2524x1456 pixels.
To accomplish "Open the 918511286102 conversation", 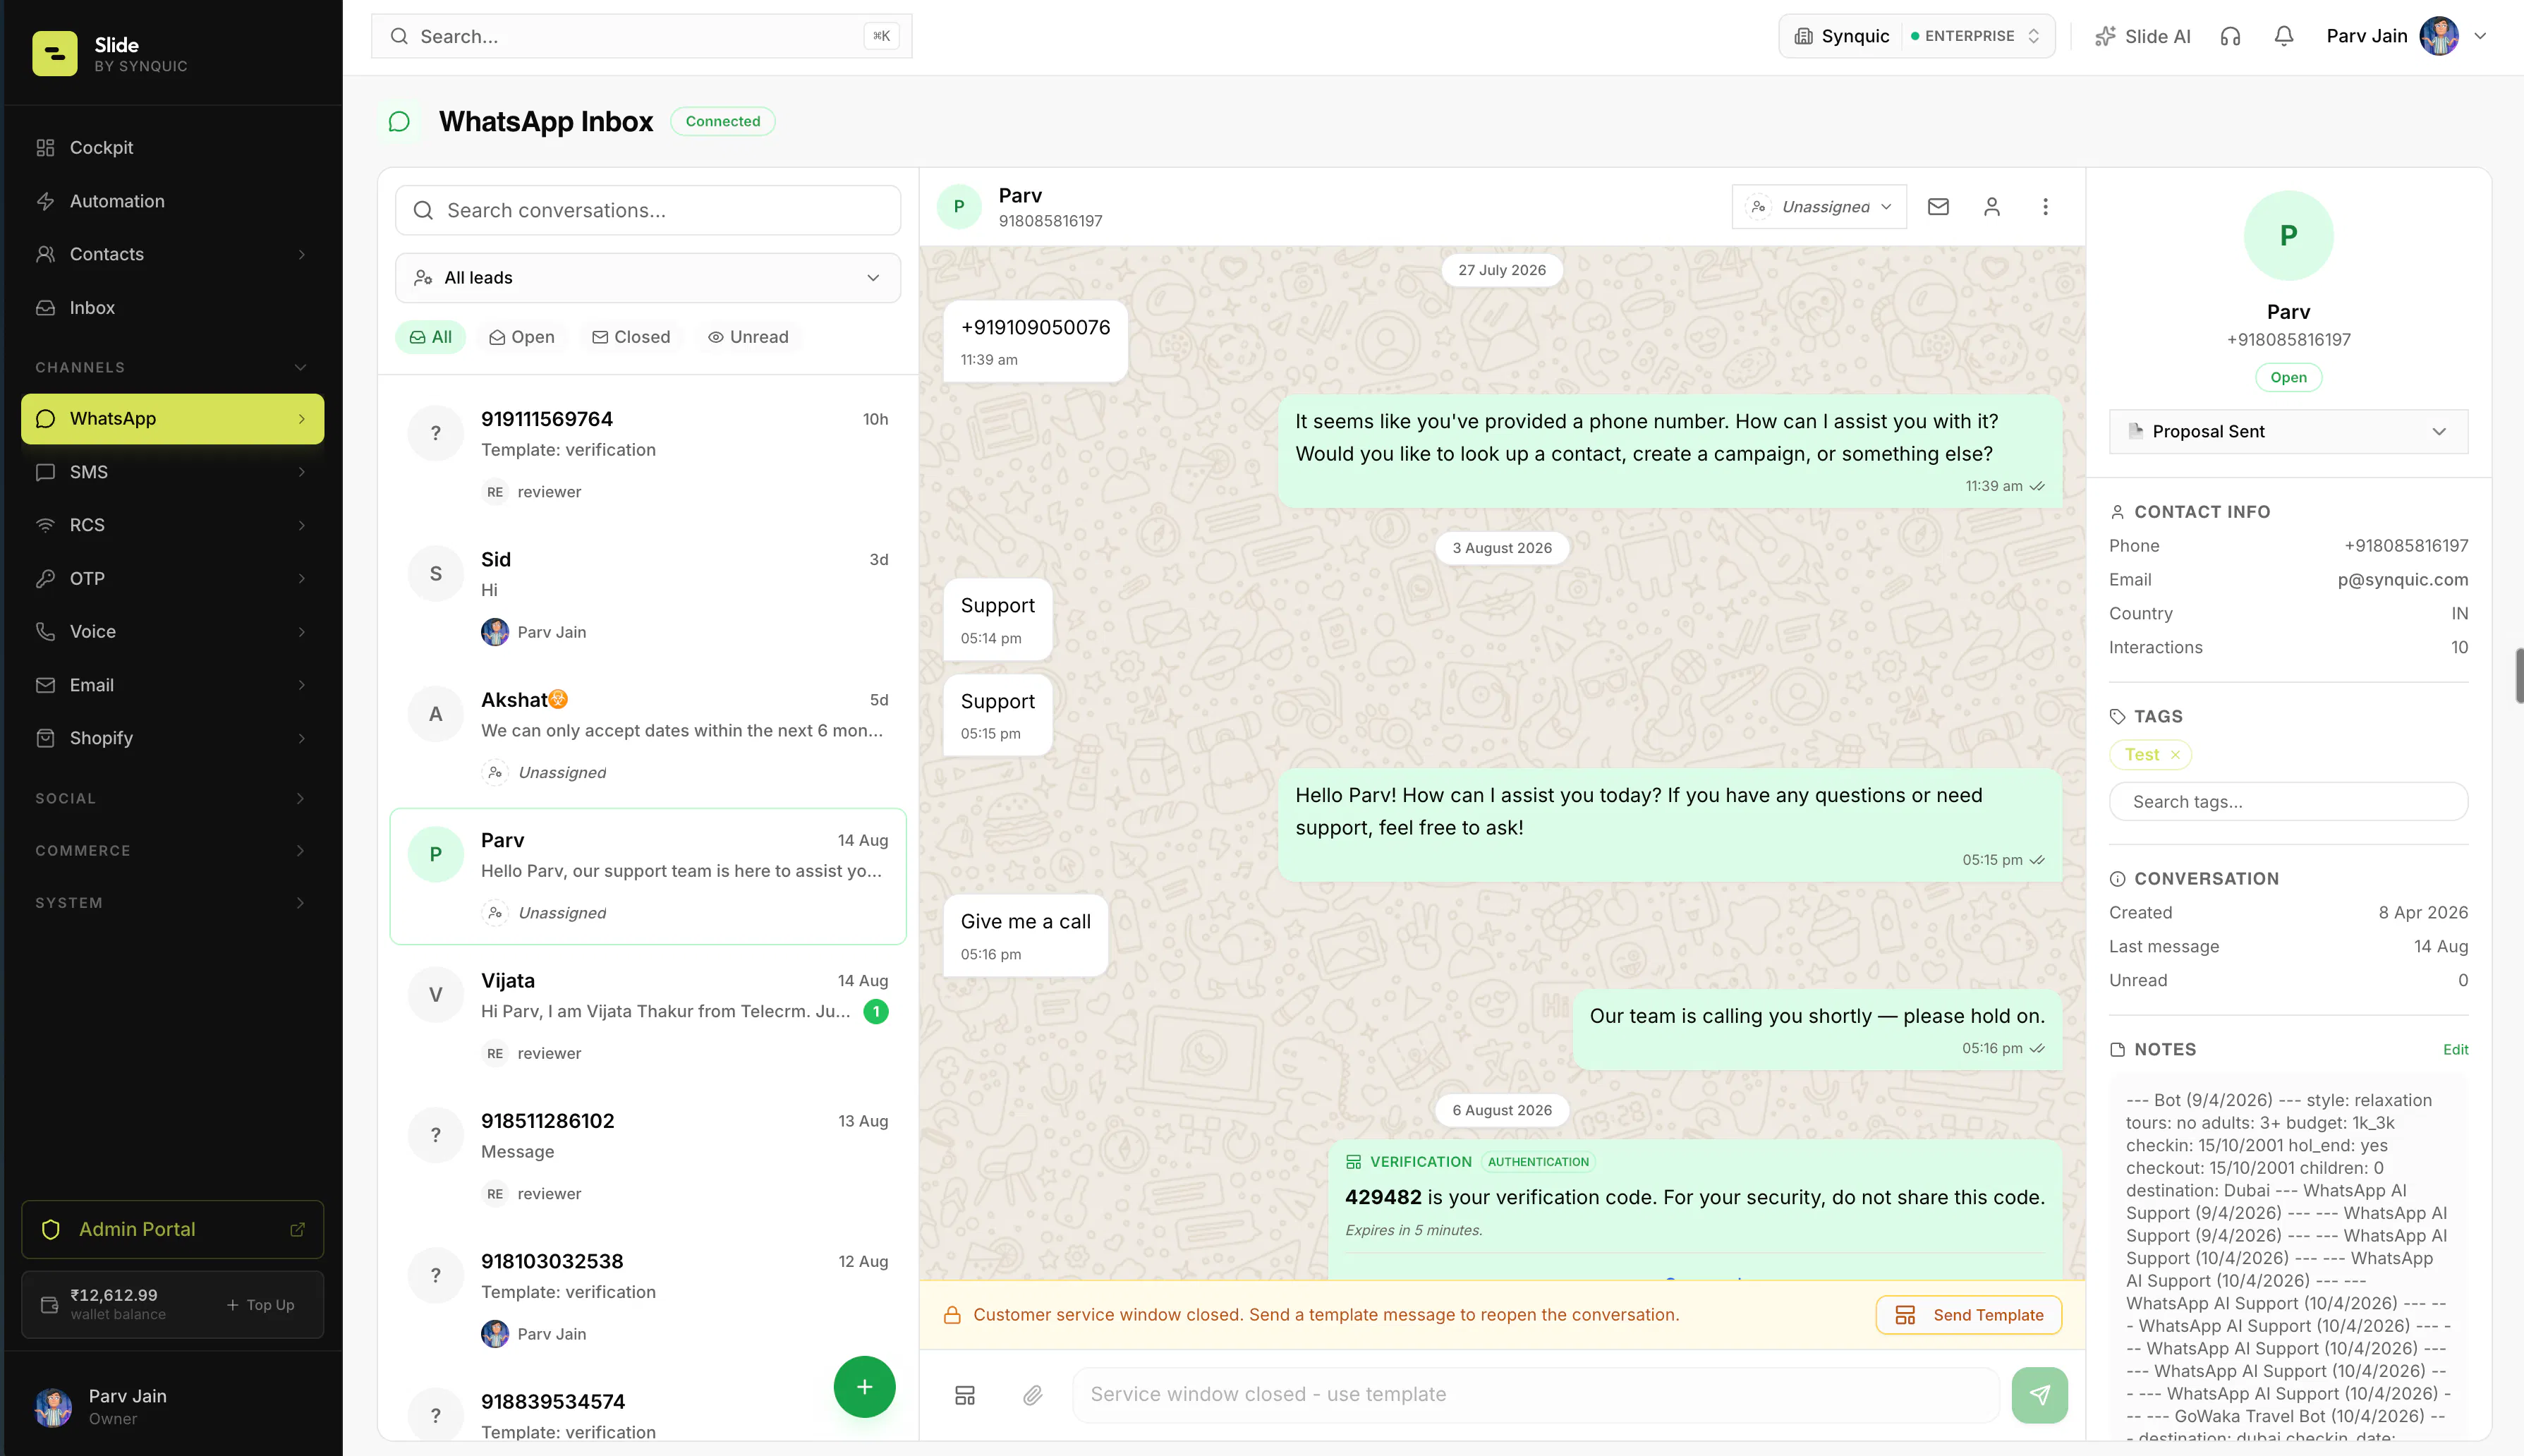I will tap(647, 1156).
